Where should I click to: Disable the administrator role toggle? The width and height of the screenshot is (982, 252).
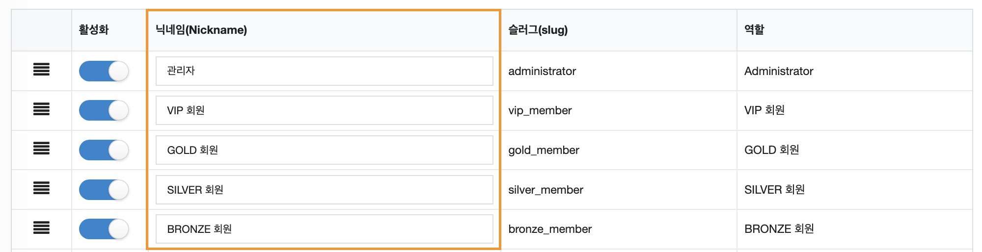pyautogui.click(x=104, y=71)
